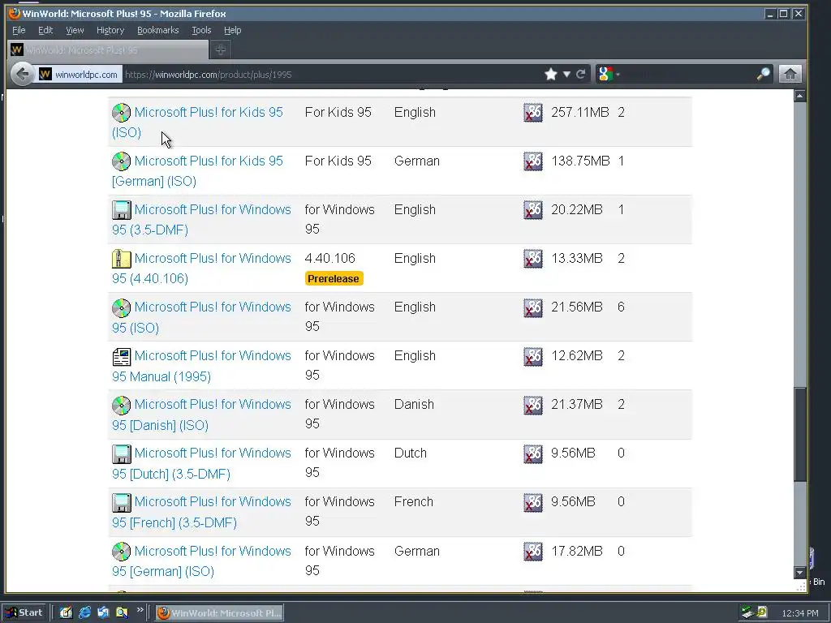The height and width of the screenshot is (623, 831).
Task: Click the CD icon beside Plus! for Kids 95 (ISO)
Action: click(122, 112)
